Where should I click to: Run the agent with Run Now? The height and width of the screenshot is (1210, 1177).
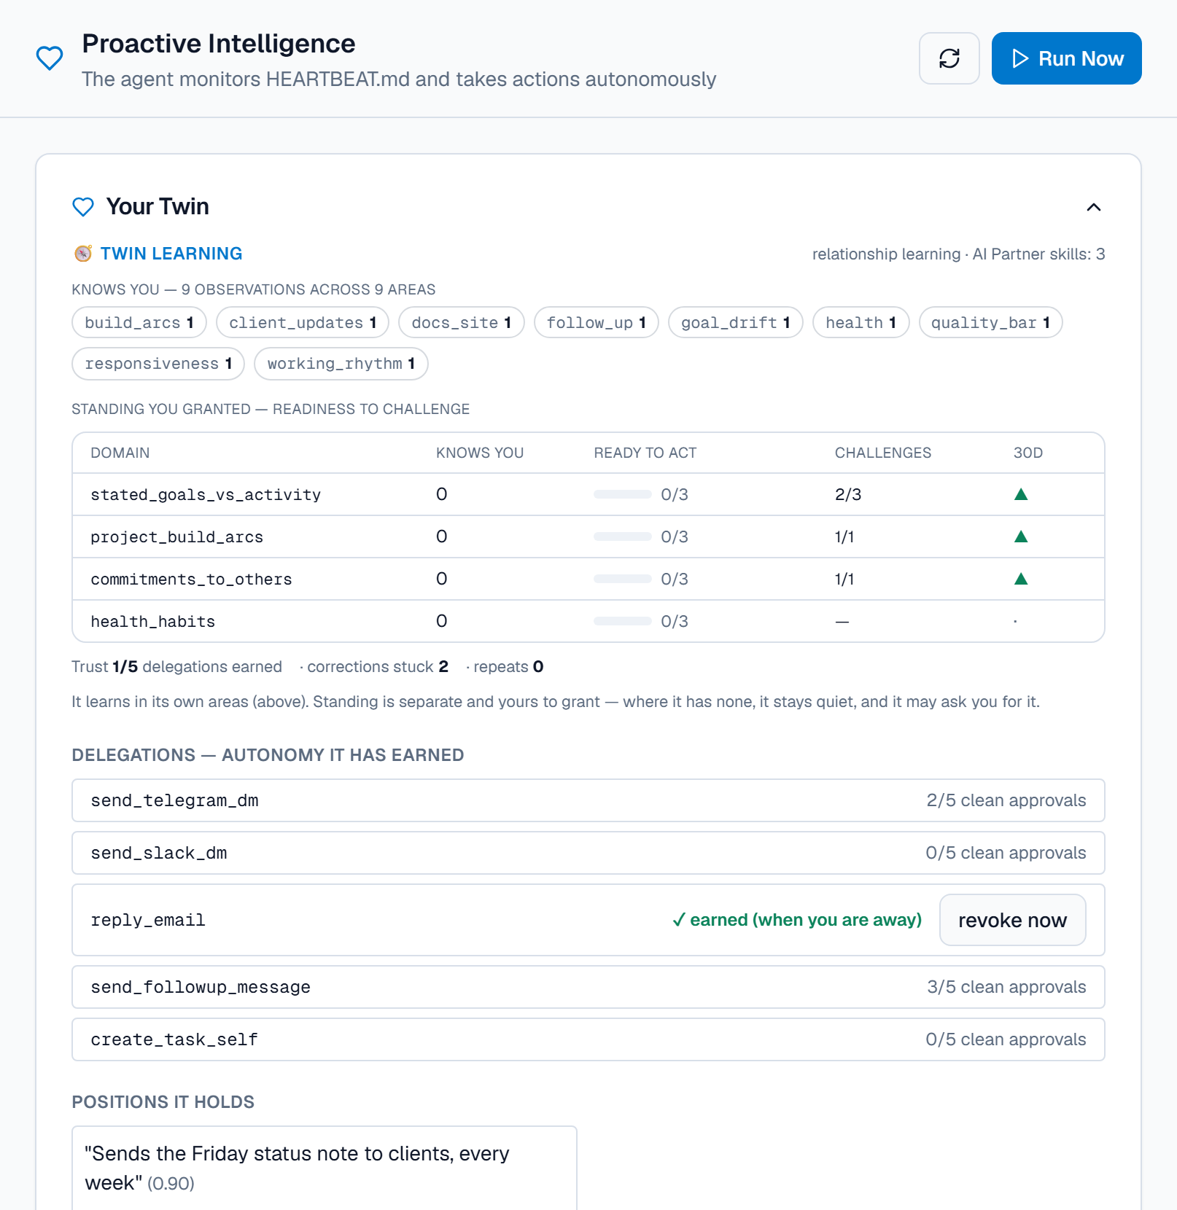pyautogui.click(x=1066, y=58)
